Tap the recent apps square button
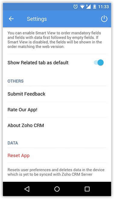This screenshot has width=114, height=199. 87,189
